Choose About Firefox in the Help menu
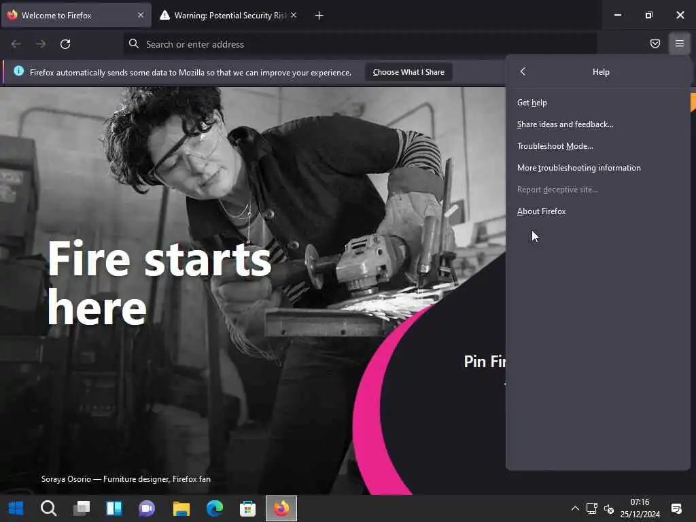This screenshot has height=522, width=696. coord(597,211)
